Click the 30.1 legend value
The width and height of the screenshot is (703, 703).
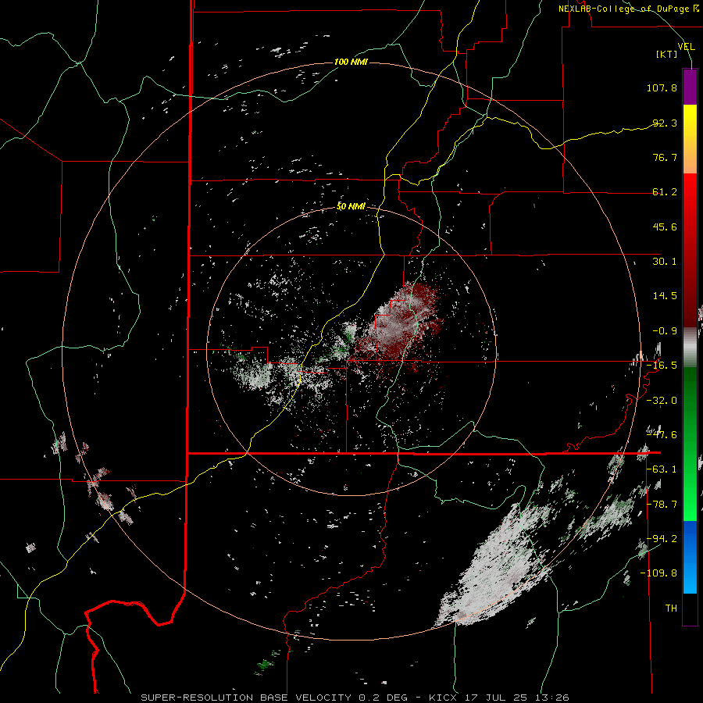[x=665, y=262]
